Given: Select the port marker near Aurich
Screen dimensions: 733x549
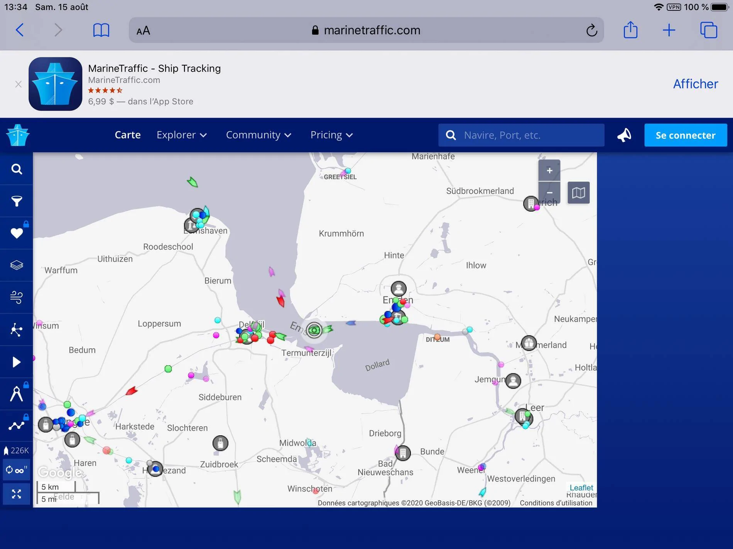Looking at the screenshot, I should pyautogui.click(x=531, y=203).
